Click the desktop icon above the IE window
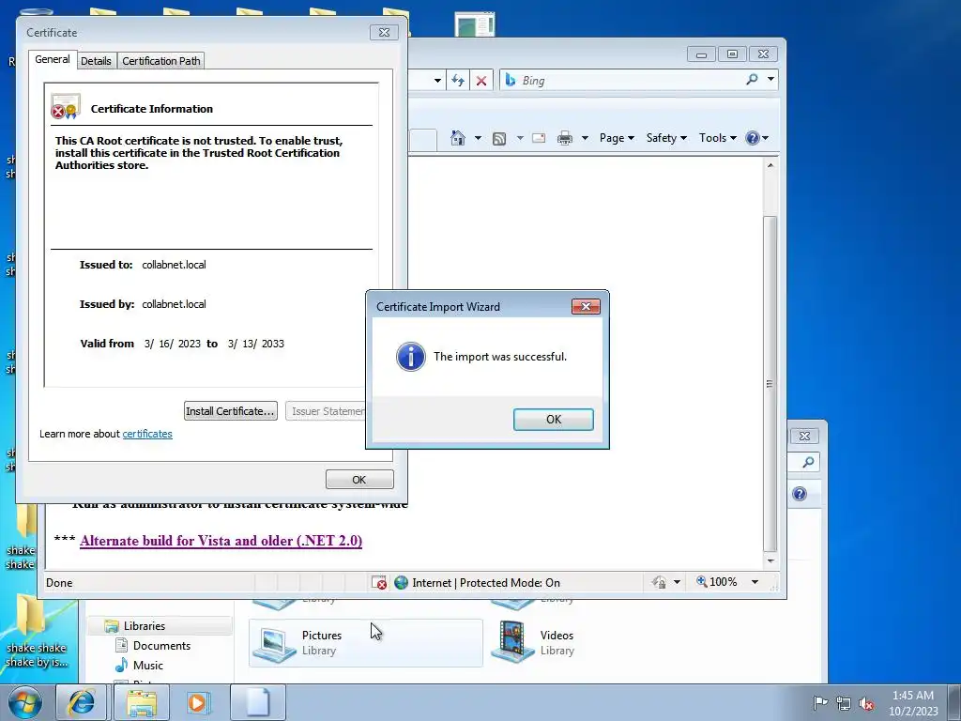 click(474, 24)
